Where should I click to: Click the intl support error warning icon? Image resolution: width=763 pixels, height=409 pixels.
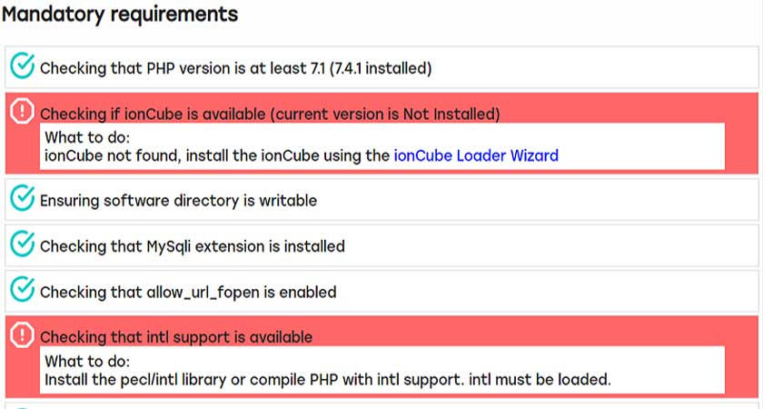(23, 334)
